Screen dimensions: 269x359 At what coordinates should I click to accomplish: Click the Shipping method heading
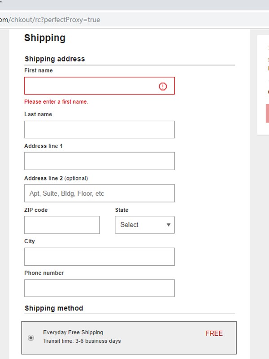coord(54,308)
